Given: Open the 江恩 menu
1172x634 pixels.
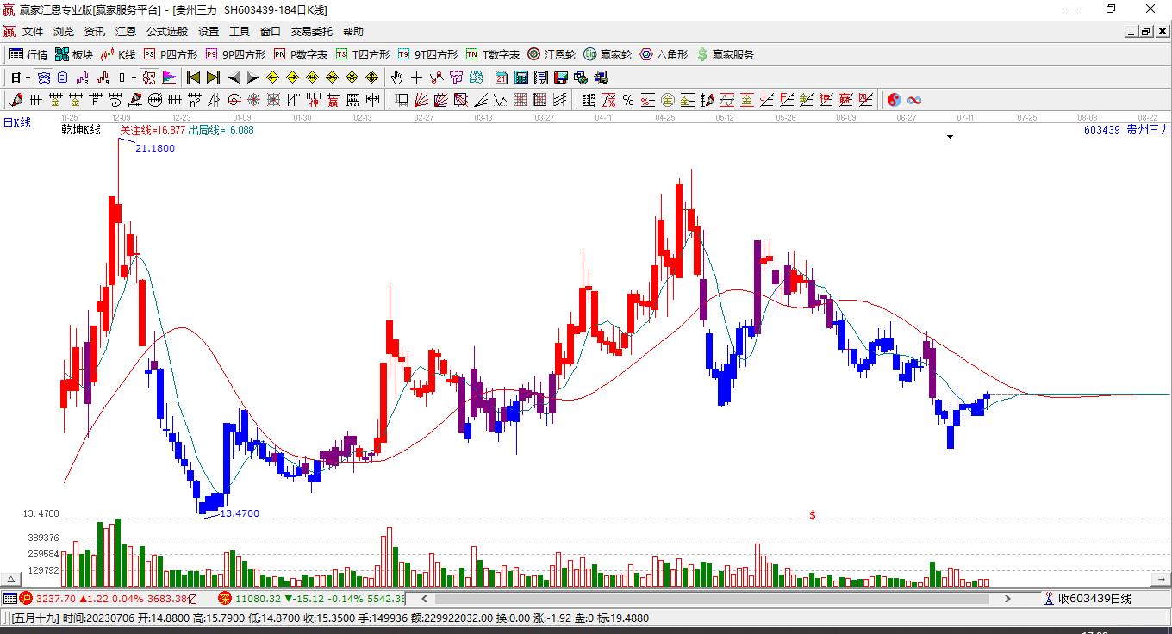Looking at the screenshot, I should pyautogui.click(x=126, y=32).
